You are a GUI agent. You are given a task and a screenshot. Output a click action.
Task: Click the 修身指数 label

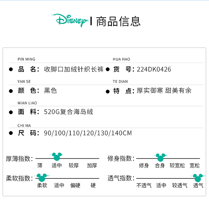coord(121,158)
